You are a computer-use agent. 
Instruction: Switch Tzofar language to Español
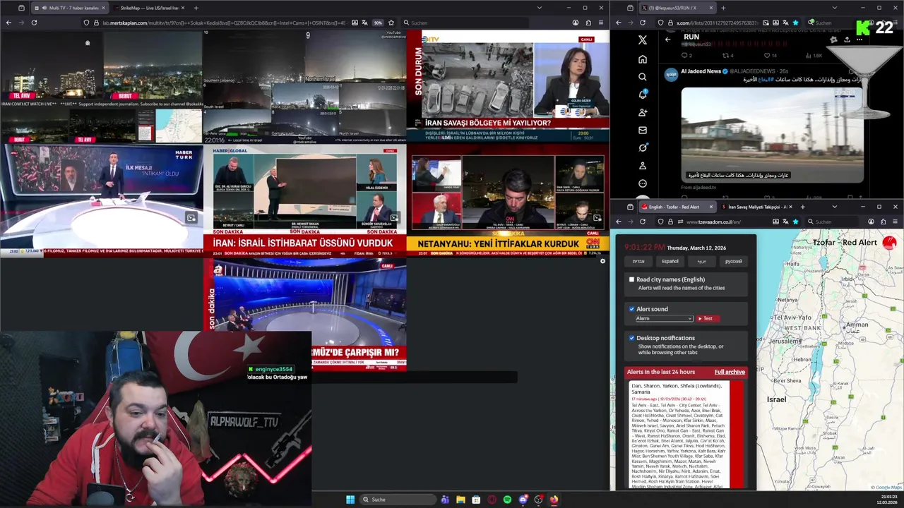[x=670, y=261]
